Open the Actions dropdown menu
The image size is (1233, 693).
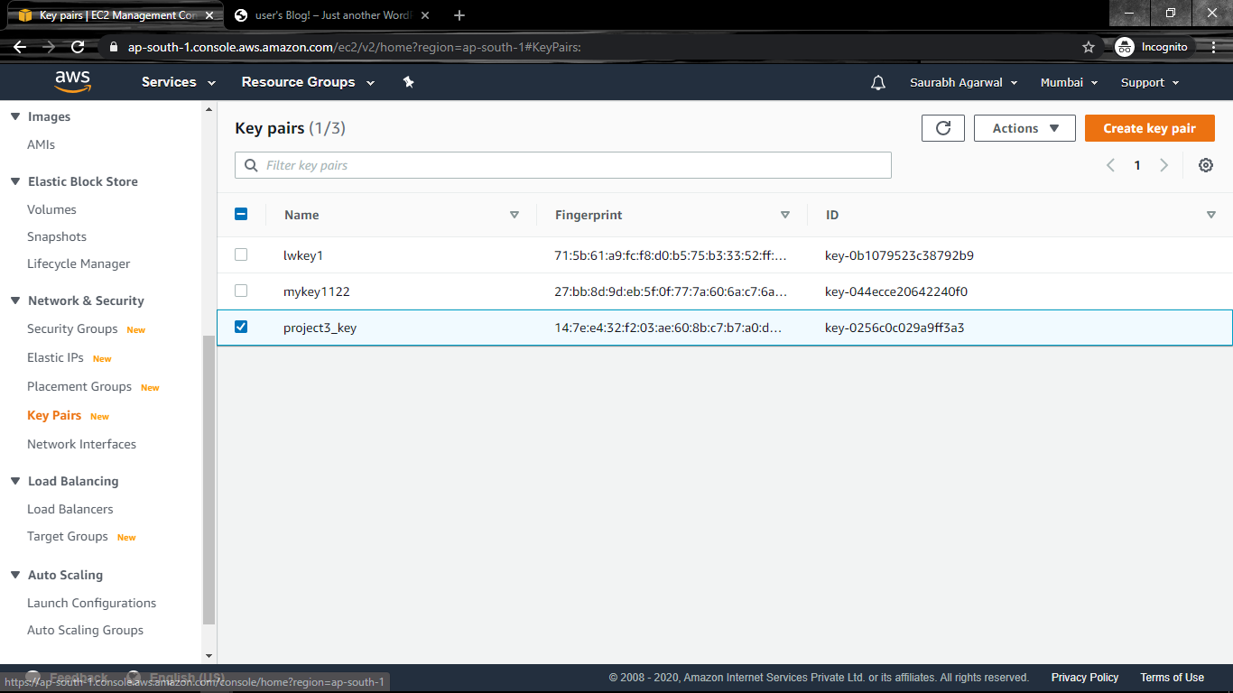(1024, 127)
